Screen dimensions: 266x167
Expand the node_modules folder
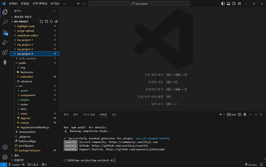click(x=35, y=58)
